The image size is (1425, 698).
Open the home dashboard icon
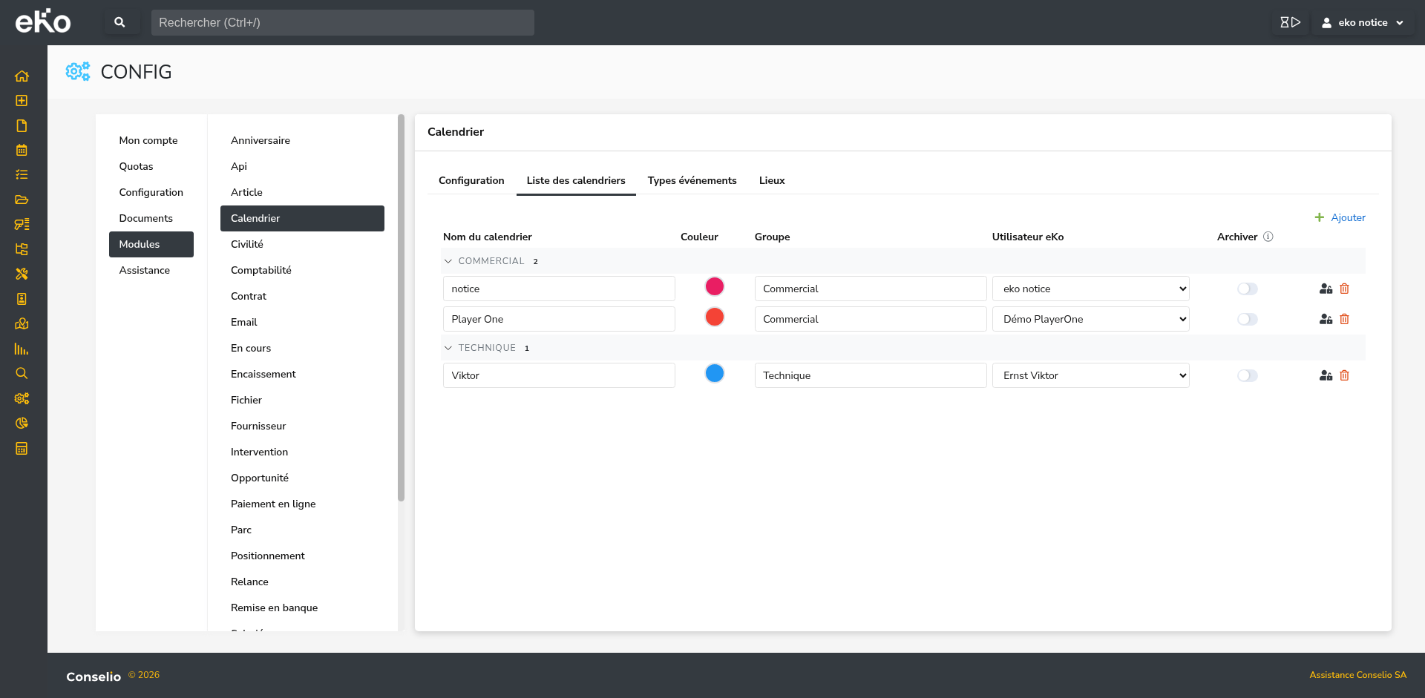pyautogui.click(x=22, y=76)
